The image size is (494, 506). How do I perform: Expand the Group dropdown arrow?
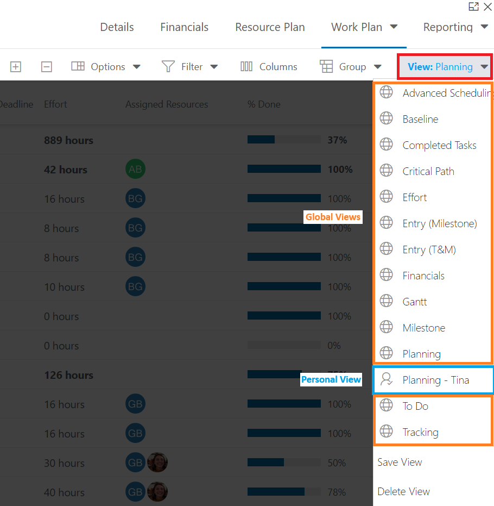click(x=378, y=67)
